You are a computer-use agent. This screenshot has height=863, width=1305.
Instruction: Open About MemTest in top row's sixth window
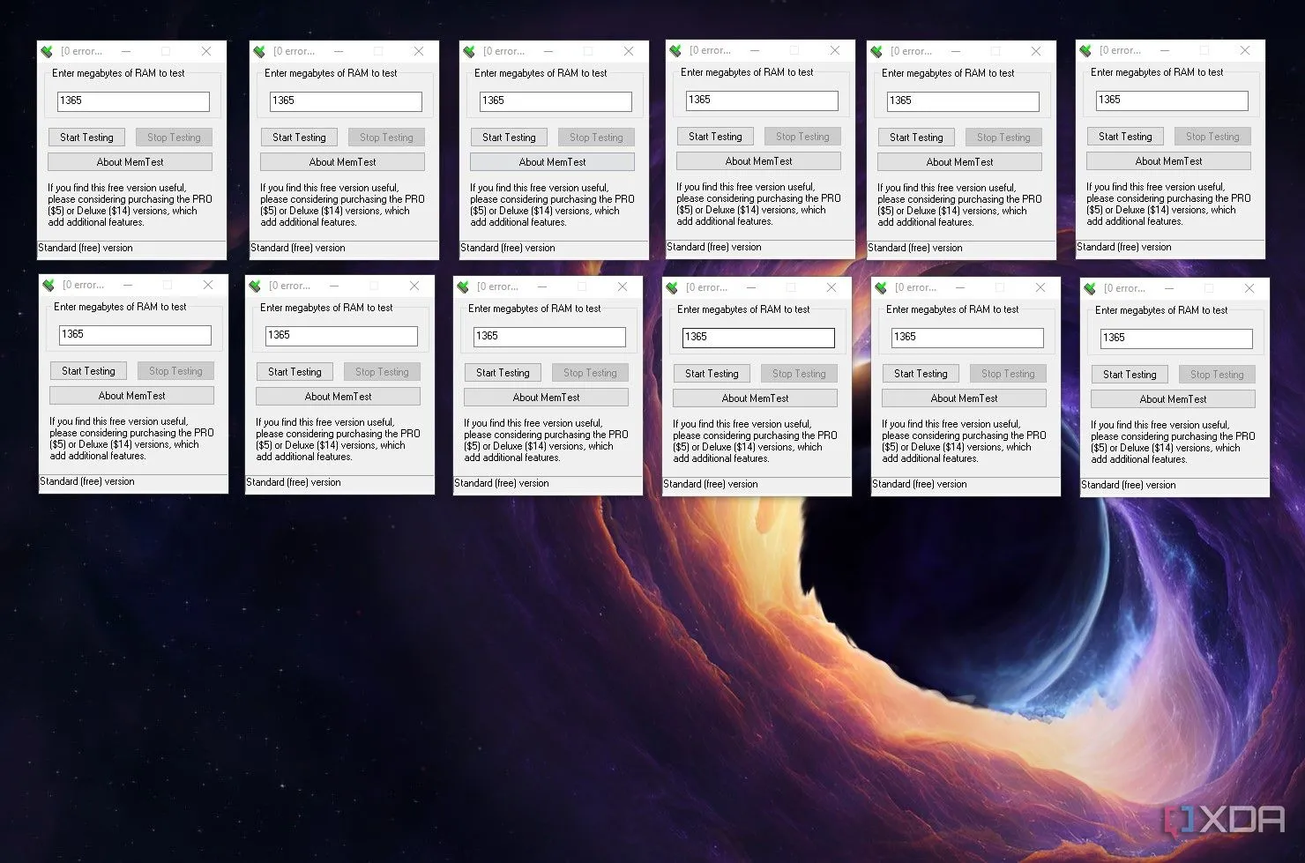tap(1169, 161)
